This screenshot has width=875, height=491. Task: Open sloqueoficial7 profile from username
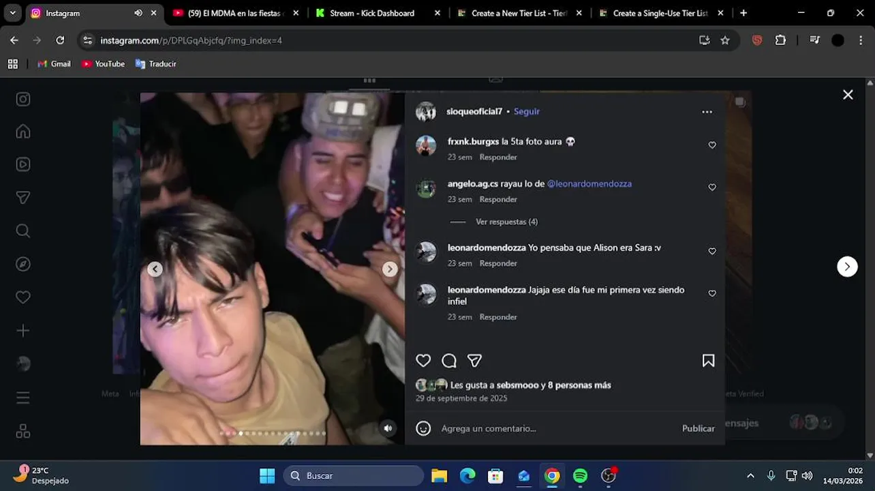click(x=474, y=111)
